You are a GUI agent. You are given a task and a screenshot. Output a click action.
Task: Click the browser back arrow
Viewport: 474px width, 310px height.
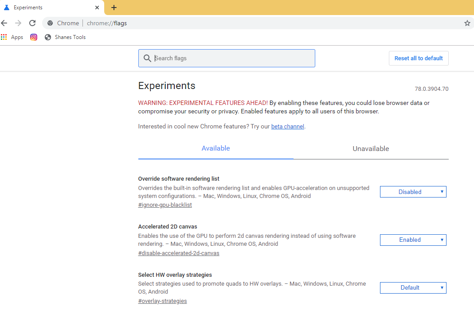[4, 23]
